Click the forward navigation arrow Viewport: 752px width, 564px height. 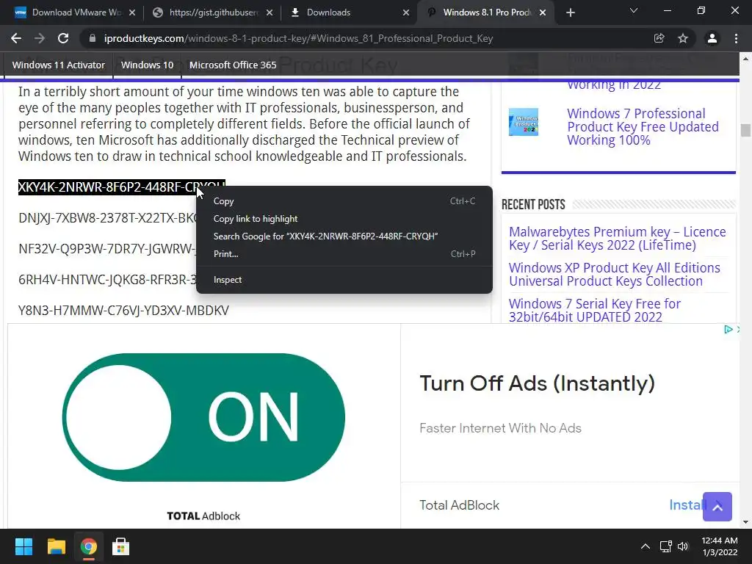click(x=40, y=38)
